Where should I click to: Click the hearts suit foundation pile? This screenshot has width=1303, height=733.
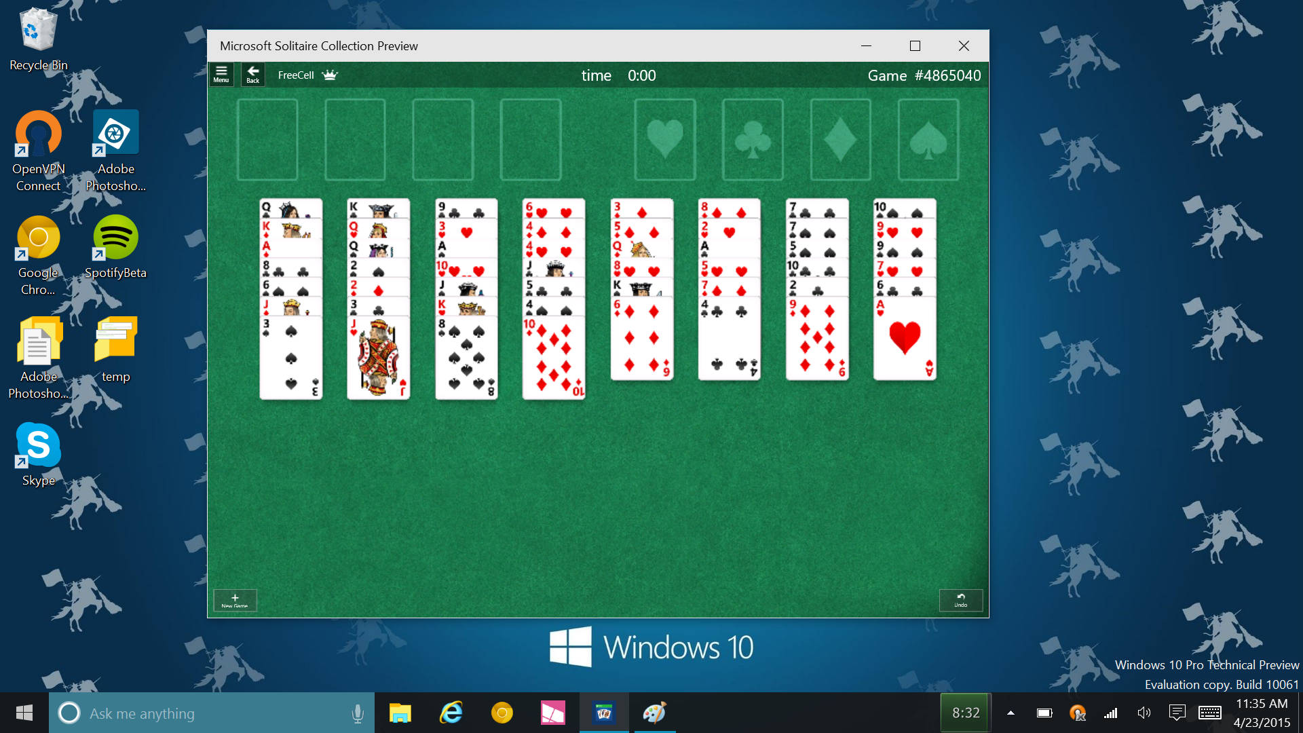(666, 138)
